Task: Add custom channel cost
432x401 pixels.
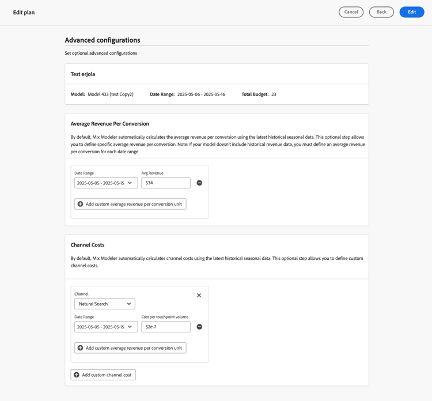Action: [104, 375]
